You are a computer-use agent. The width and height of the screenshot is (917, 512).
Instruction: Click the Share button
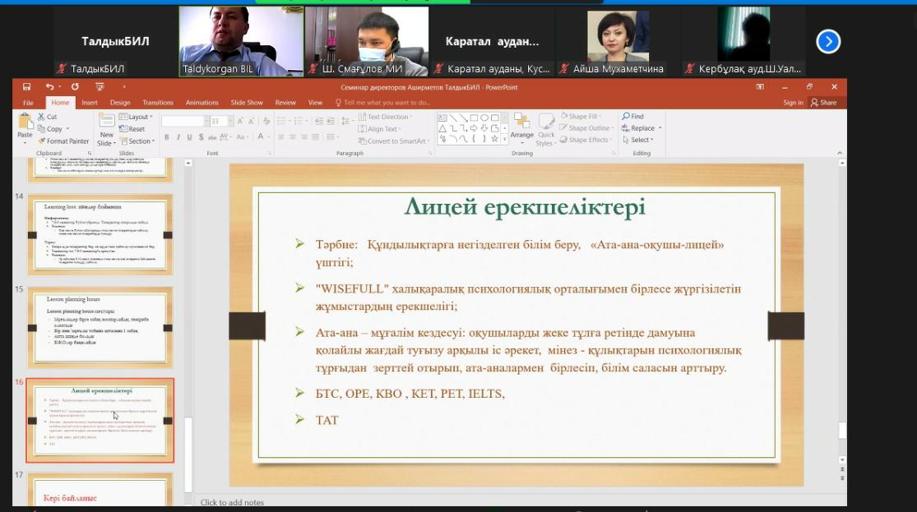click(x=823, y=102)
